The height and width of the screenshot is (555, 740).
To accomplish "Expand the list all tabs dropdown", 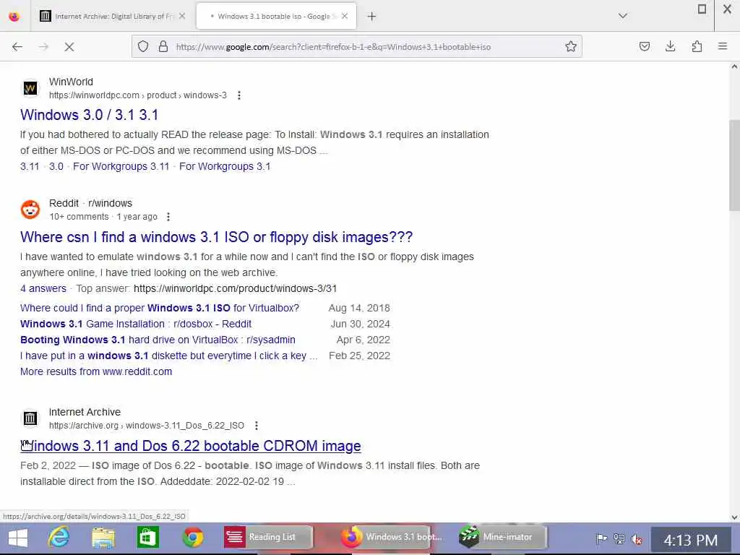I will tap(623, 16).
